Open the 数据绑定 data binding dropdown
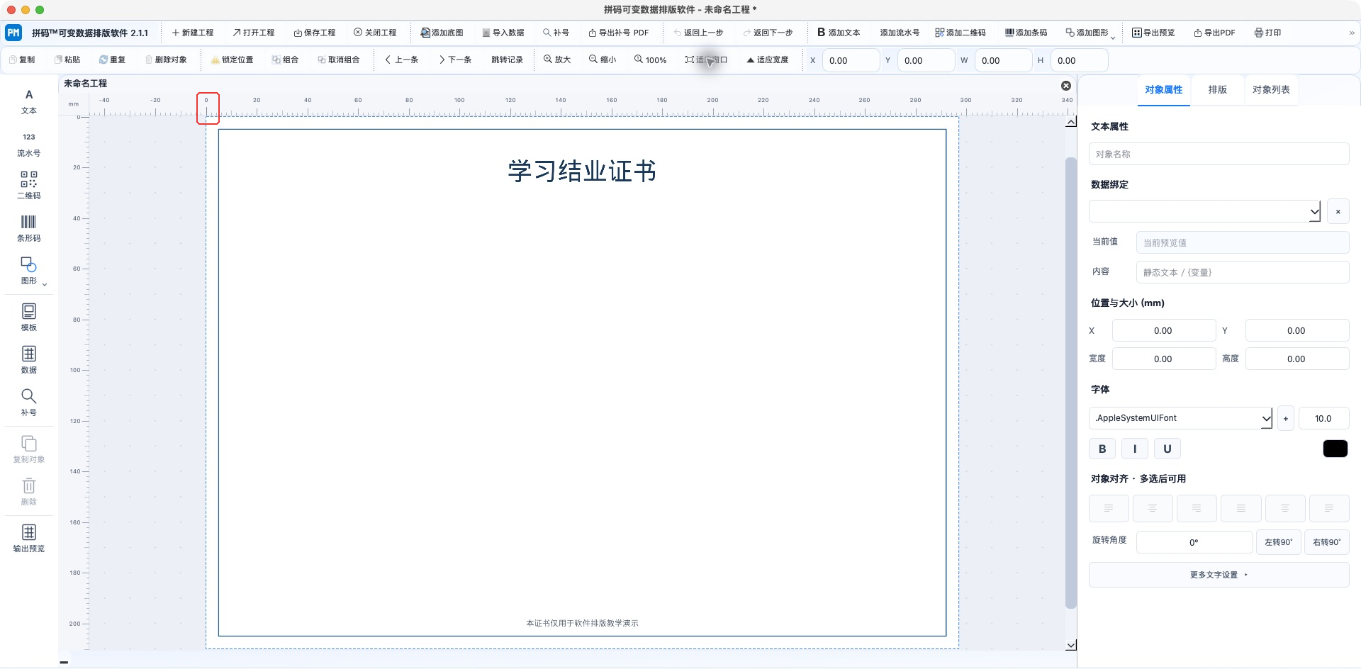The width and height of the screenshot is (1361, 669). click(x=1205, y=211)
